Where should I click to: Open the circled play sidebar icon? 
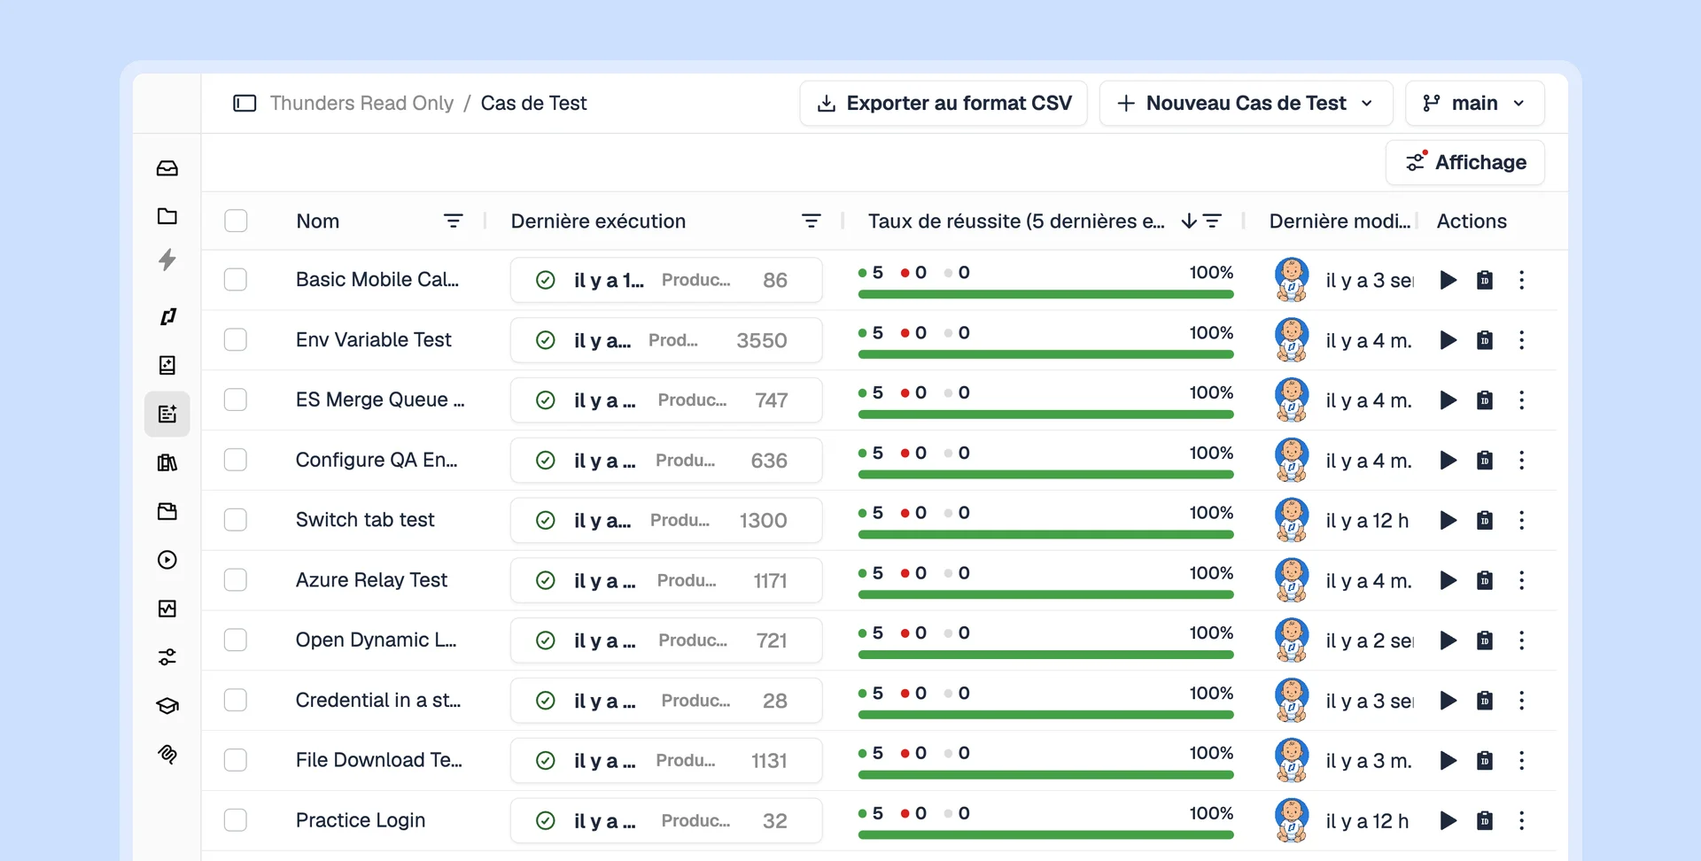point(167,560)
